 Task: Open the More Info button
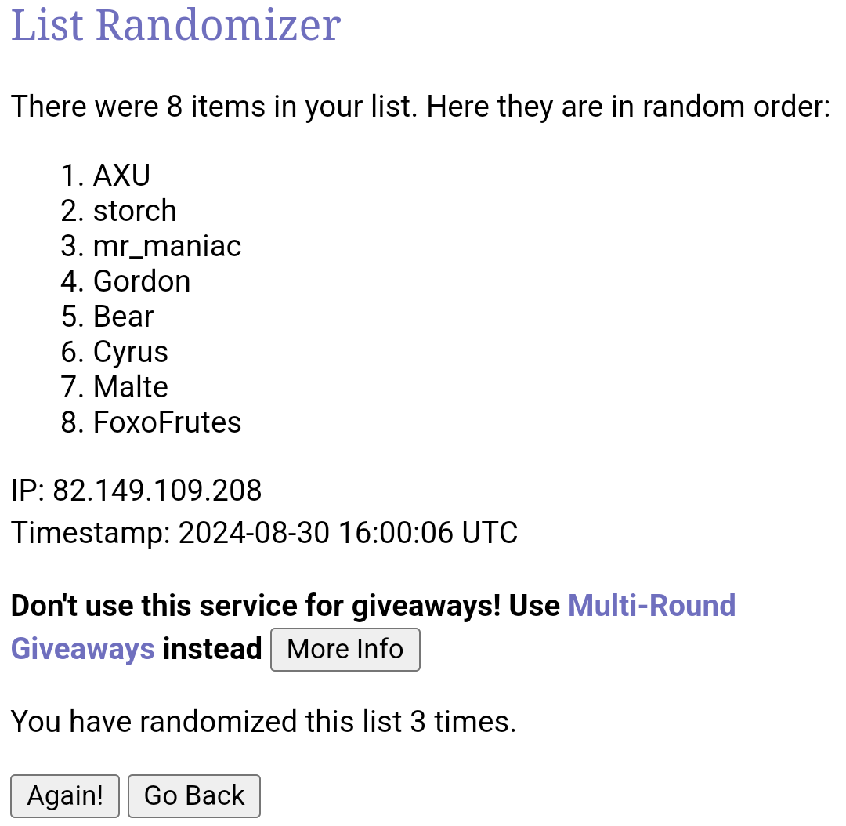pos(345,649)
